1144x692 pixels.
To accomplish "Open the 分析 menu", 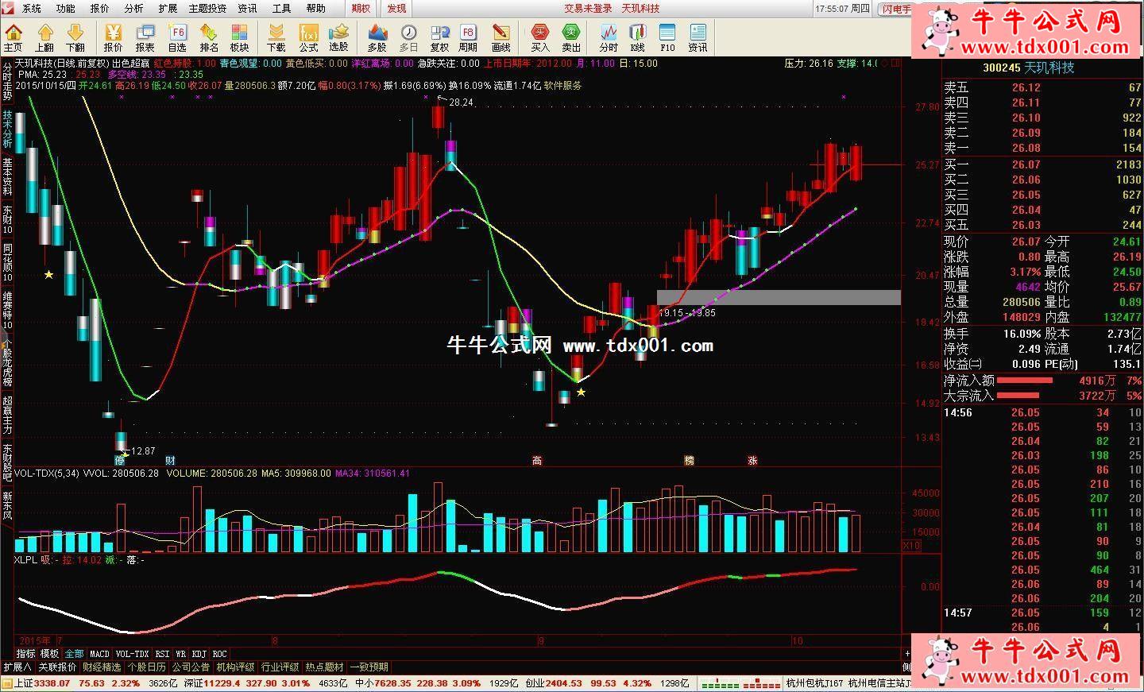I will 133,8.
